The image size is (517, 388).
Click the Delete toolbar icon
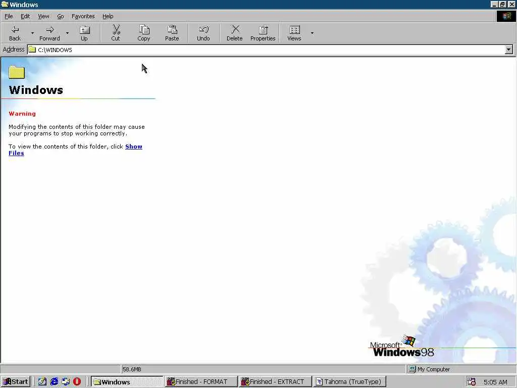coord(235,33)
